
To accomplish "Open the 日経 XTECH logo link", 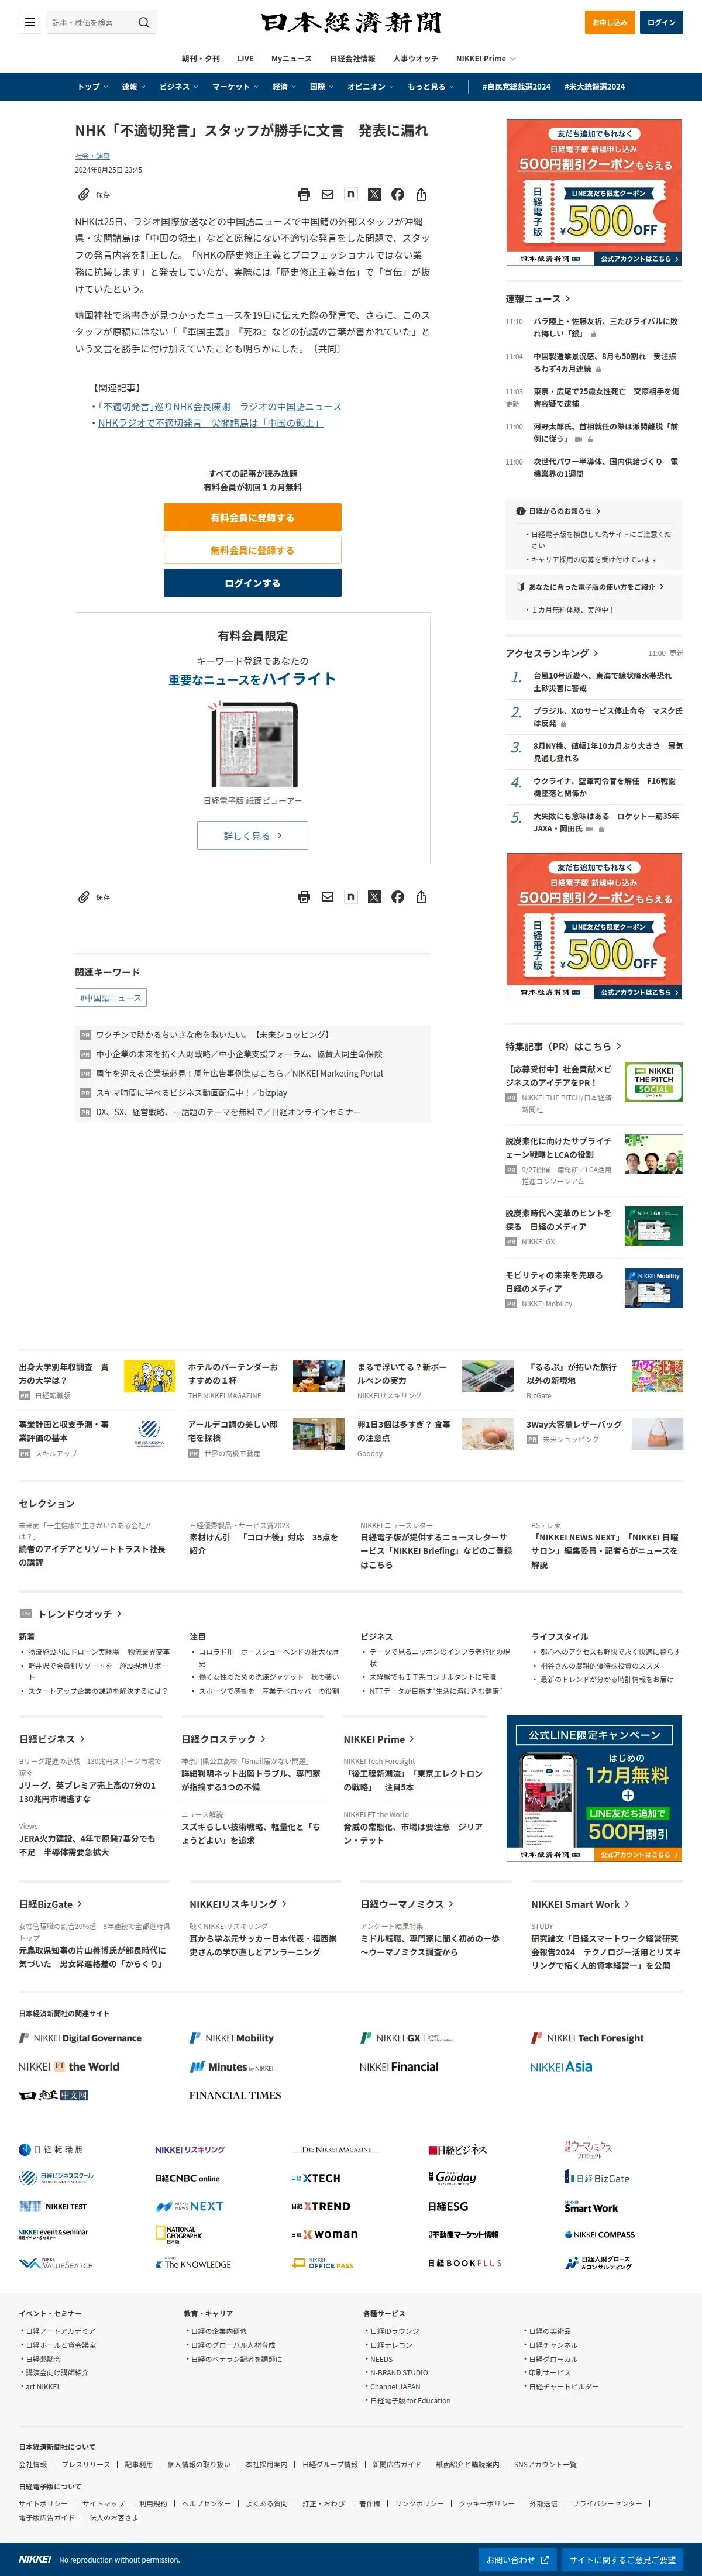I will coord(316,2178).
